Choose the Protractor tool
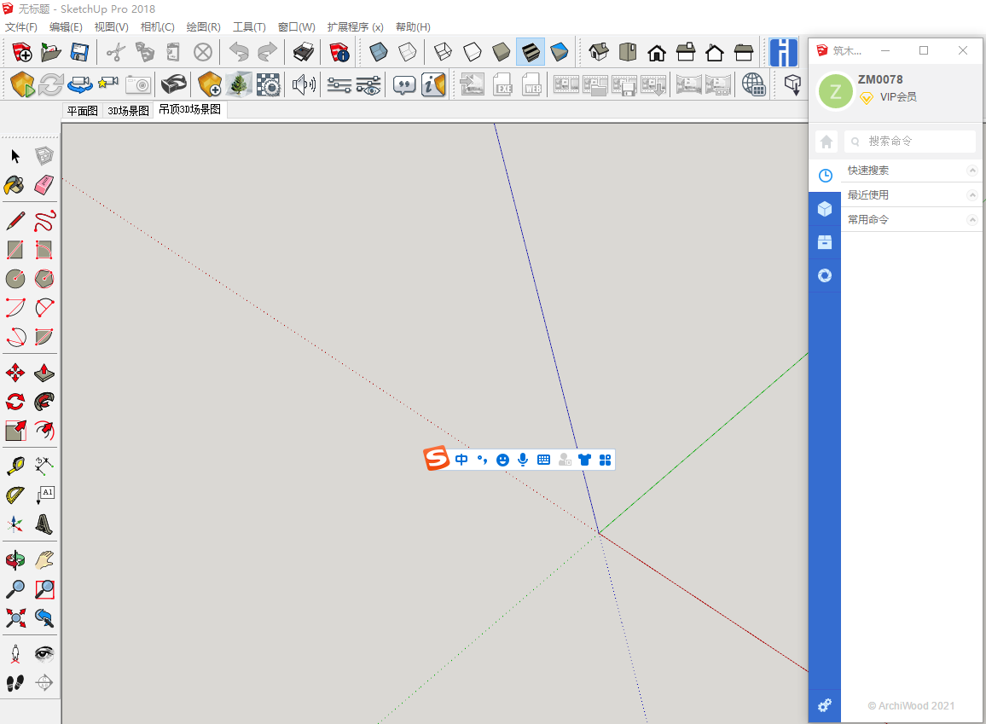986x724 pixels. (x=15, y=495)
